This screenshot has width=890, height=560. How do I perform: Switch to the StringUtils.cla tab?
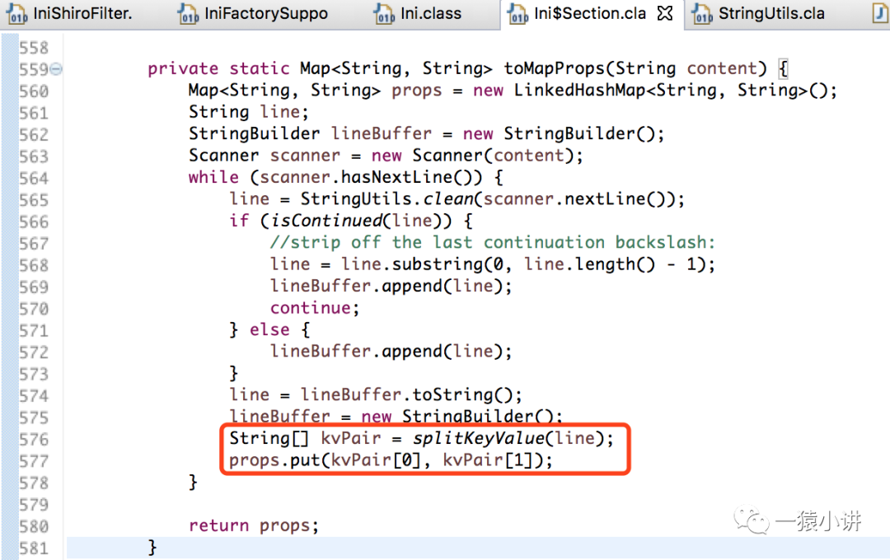pos(771,13)
